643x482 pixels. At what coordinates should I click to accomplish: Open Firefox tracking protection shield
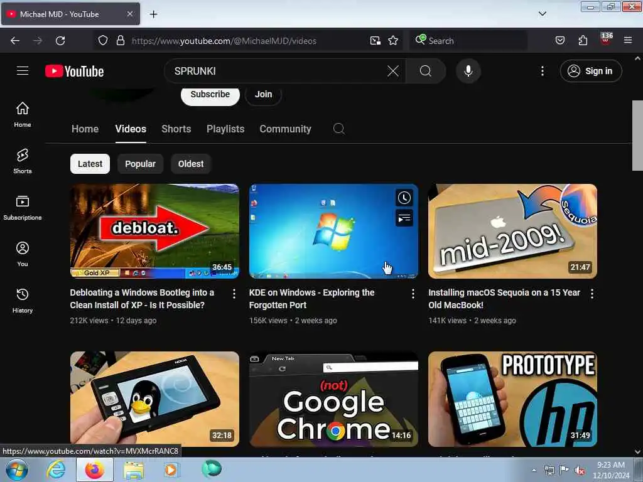[103, 41]
